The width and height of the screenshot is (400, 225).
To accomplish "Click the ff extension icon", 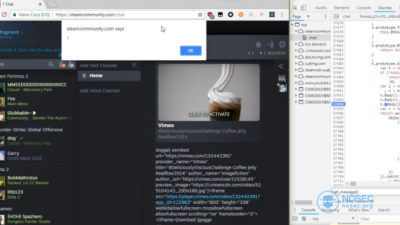I will pyautogui.click(x=261, y=15).
